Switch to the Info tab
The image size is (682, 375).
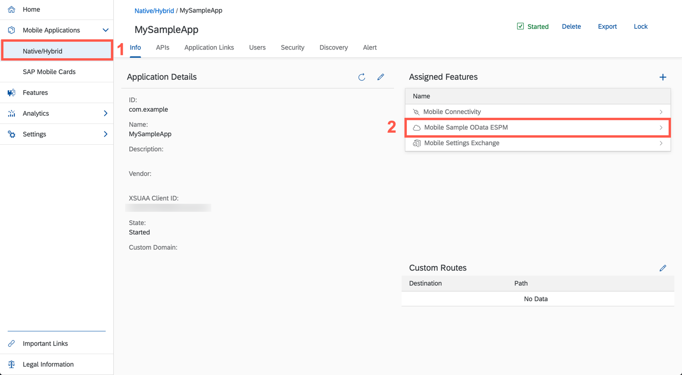pos(135,48)
